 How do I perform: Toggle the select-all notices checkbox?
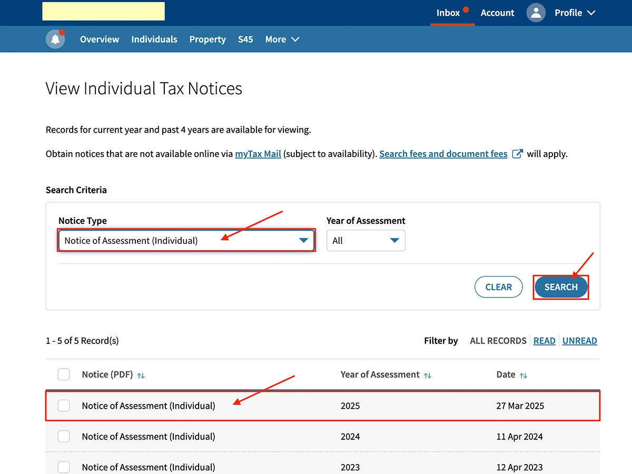[x=64, y=374]
